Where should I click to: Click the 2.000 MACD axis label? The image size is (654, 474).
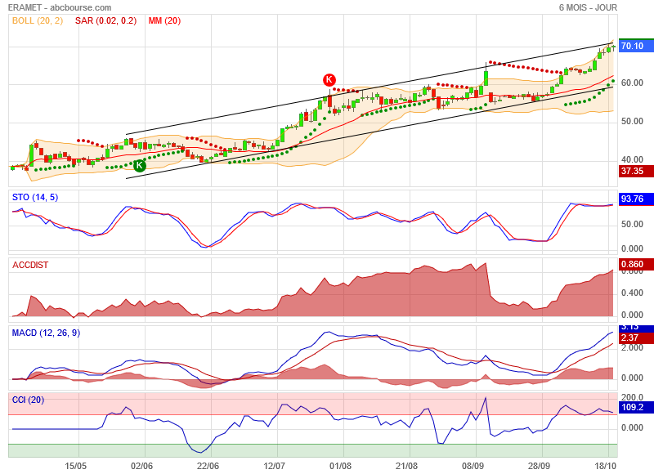tap(632, 347)
